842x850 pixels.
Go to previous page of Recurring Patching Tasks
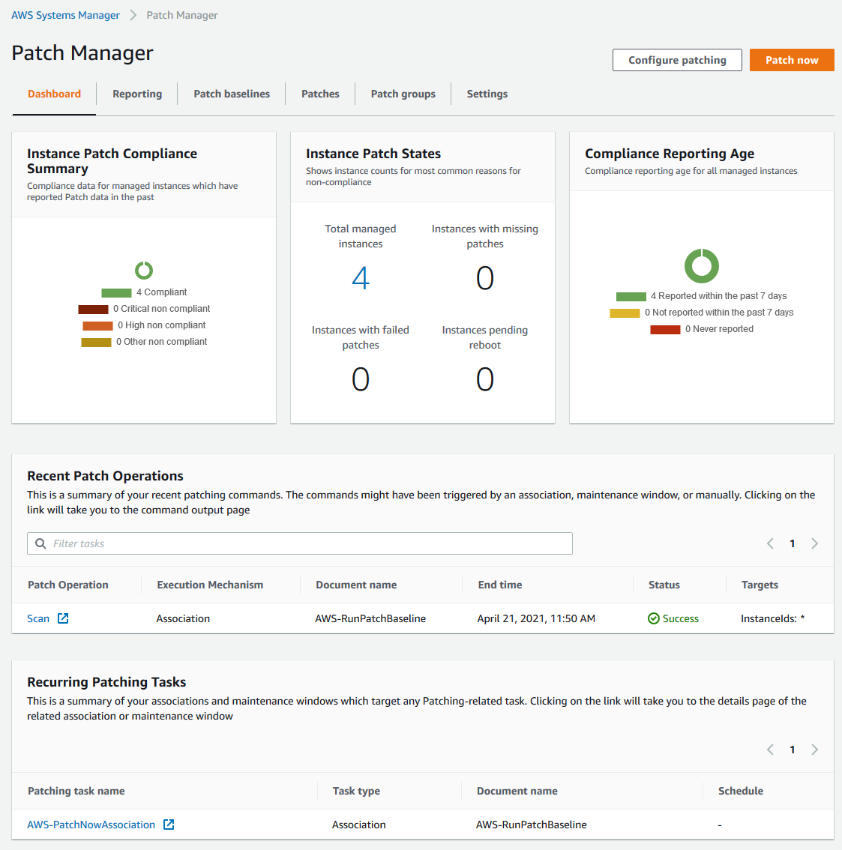coord(770,750)
